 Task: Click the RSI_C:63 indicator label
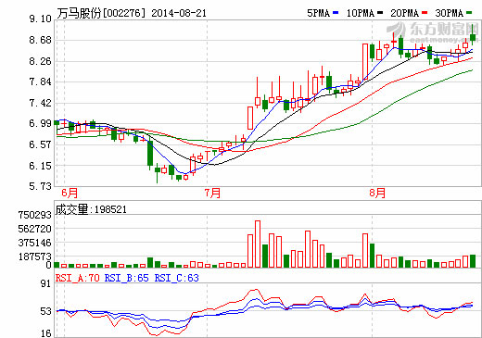coord(177,278)
